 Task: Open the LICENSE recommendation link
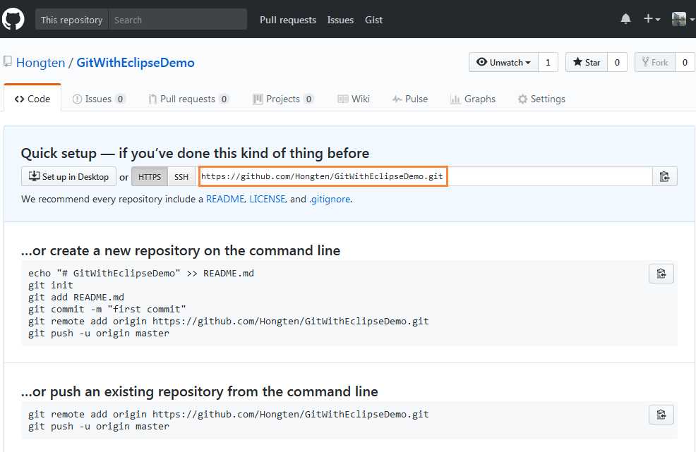tap(268, 199)
